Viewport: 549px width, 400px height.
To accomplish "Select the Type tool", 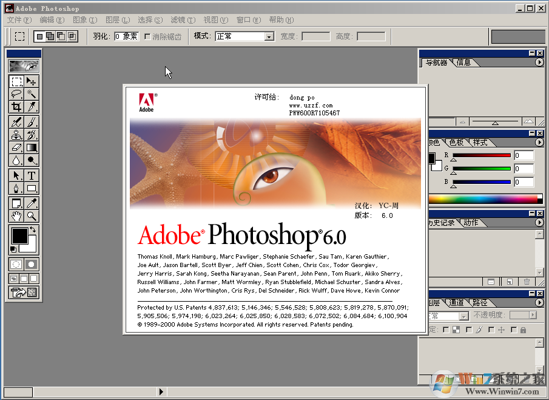I will (x=32, y=175).
